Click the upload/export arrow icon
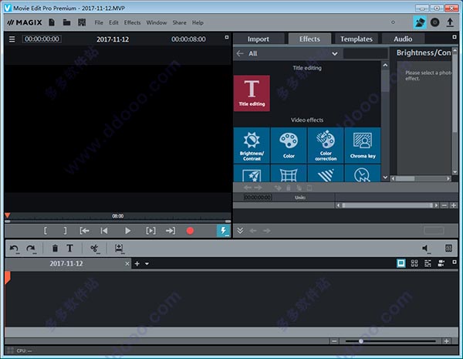This screenshot has width=463, height=359. pos(450,22)
